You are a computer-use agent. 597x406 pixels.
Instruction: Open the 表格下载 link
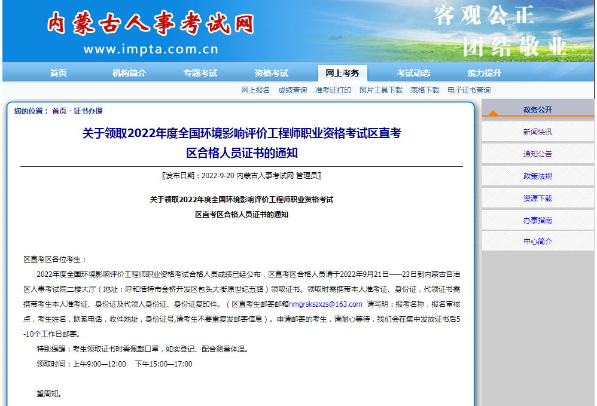(425, 90)
